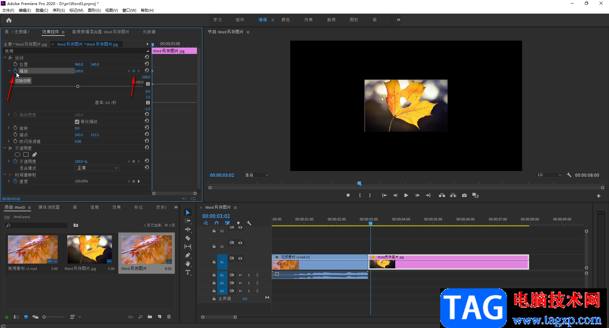Toggle the uniform scale checkbox
Image resolution: width=609 pixels, height=328 pixels.
[77, 122]
